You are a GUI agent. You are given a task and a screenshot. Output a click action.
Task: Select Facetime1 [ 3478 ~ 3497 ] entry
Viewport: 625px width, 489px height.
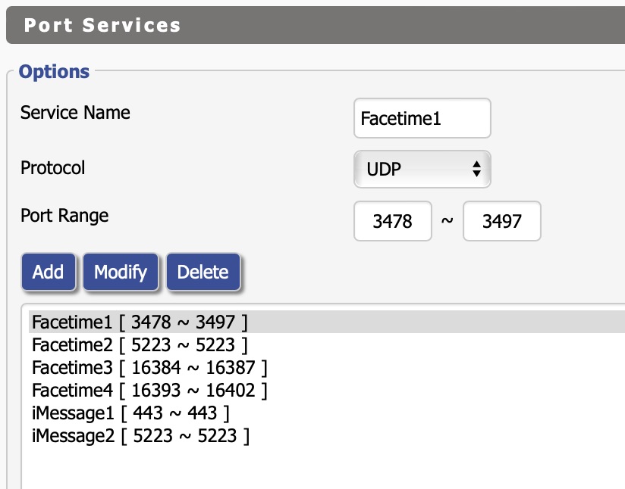(327, 322)
